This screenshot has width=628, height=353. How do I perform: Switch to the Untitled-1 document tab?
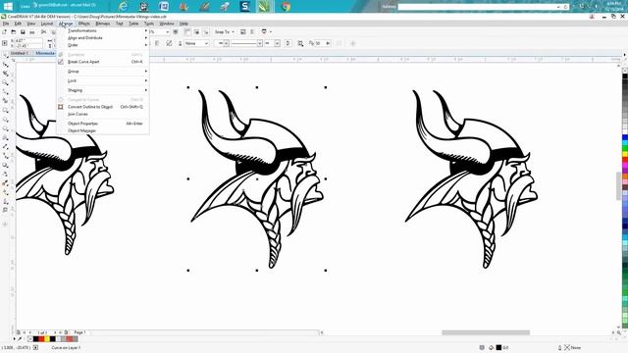coord(20,53)
